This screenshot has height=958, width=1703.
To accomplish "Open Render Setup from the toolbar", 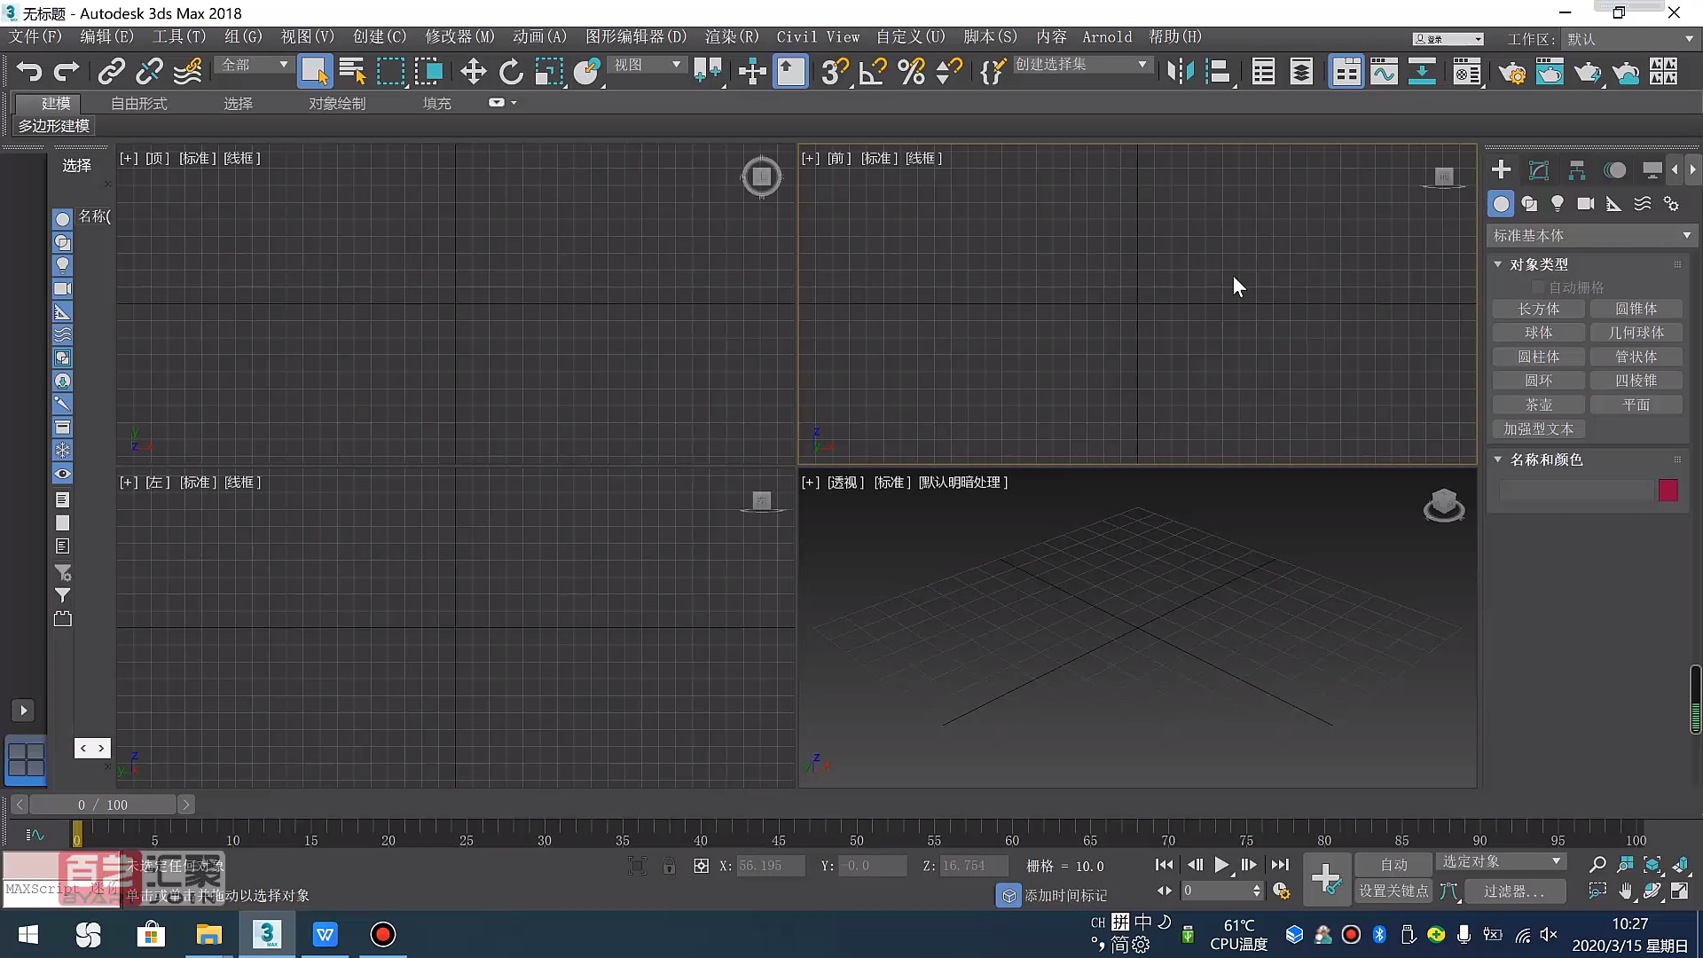I will click(x=1513, y=73).
